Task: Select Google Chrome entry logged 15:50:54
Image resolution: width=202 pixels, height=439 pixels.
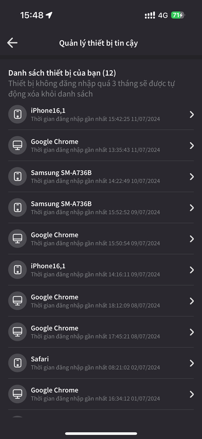Action: pyautogui.click(x=101, y=239)
